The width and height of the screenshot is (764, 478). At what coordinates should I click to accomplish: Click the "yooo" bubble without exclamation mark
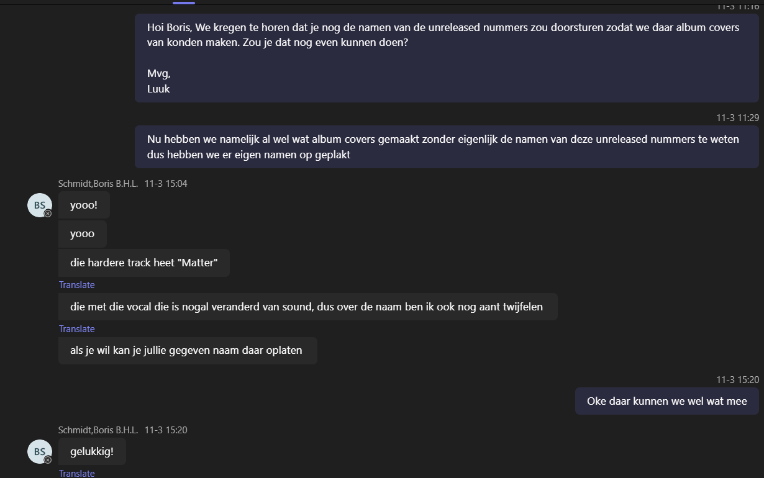(83, 234)
